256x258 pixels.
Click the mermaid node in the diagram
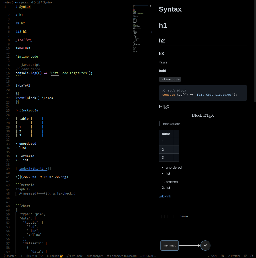pyautogui.click(x=170, y=245)
